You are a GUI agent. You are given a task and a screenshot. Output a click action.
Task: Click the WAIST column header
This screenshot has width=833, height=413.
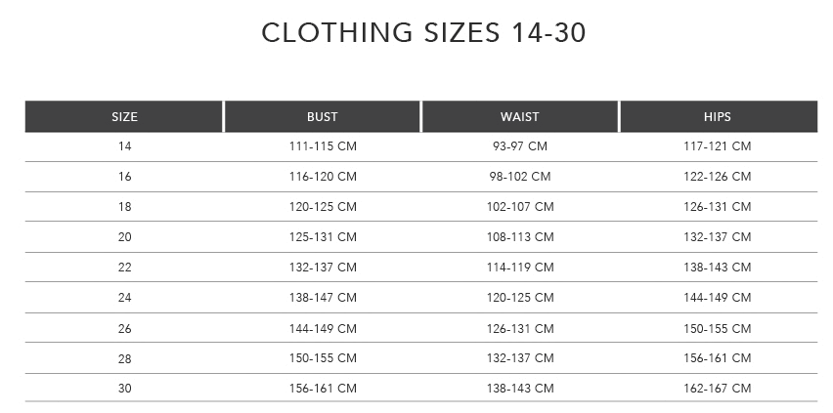(519, 117)
